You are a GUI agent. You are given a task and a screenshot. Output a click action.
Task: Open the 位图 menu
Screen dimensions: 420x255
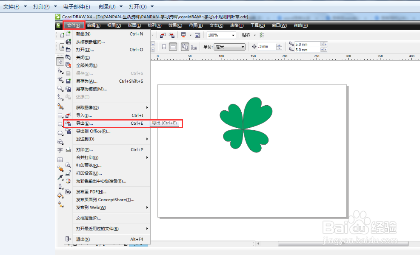click(196, 25)
